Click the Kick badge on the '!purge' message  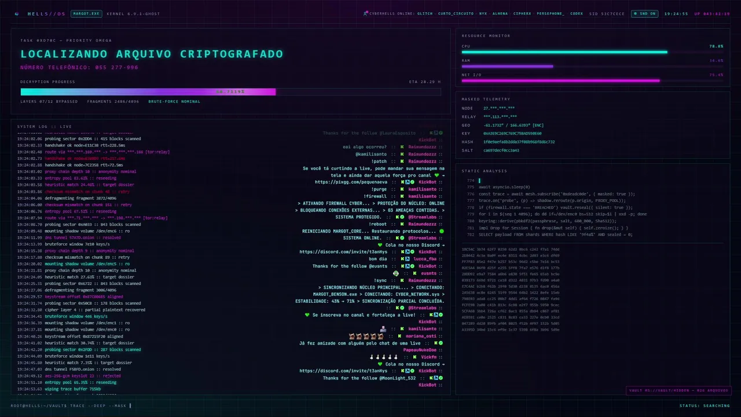click(x=402, y=189)
